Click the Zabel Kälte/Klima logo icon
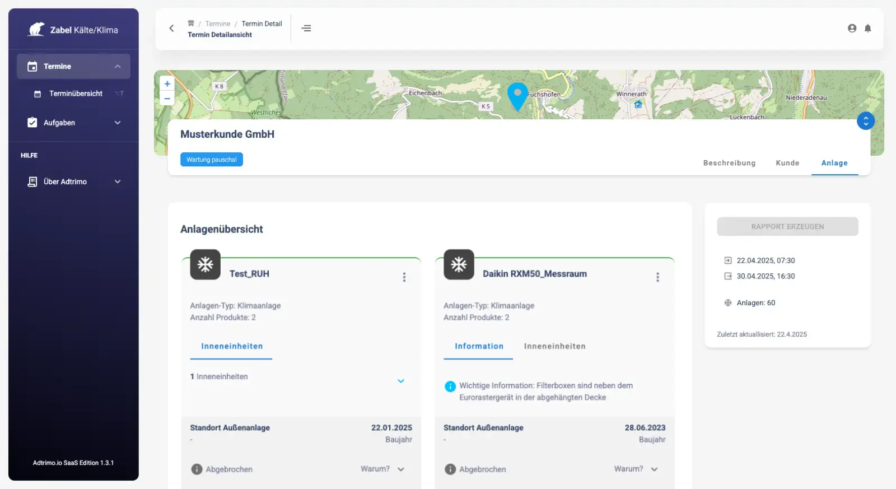Image resolution: width=896 pixels, height=489 pixels. click(x=36, y=29)
